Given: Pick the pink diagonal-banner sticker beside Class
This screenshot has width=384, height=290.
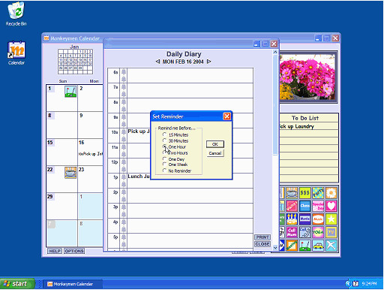Looking at the screenshot, I should [292, 206].
